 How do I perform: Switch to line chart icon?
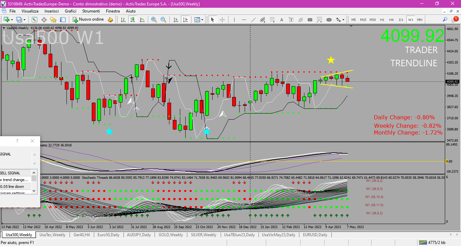pos(142,20)
